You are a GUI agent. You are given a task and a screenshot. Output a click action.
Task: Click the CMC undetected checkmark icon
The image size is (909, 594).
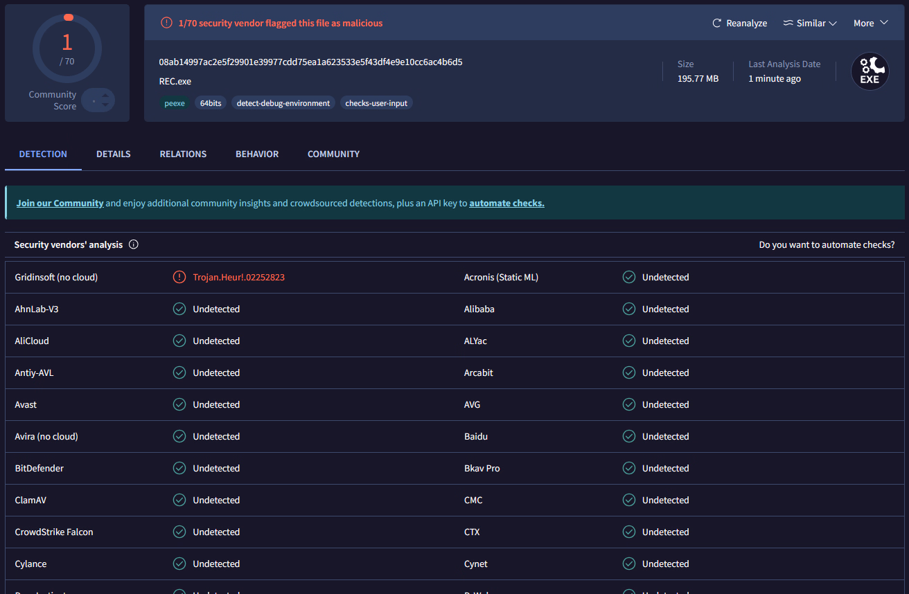coord(629,500)
